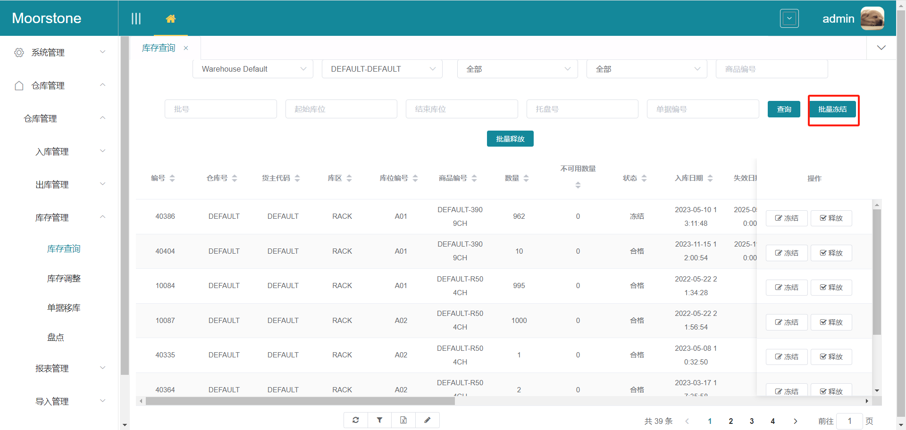Collapse the sidebar using the hamburger icon
The width and height of the screenshot is (906, 430).
point(136,18)
